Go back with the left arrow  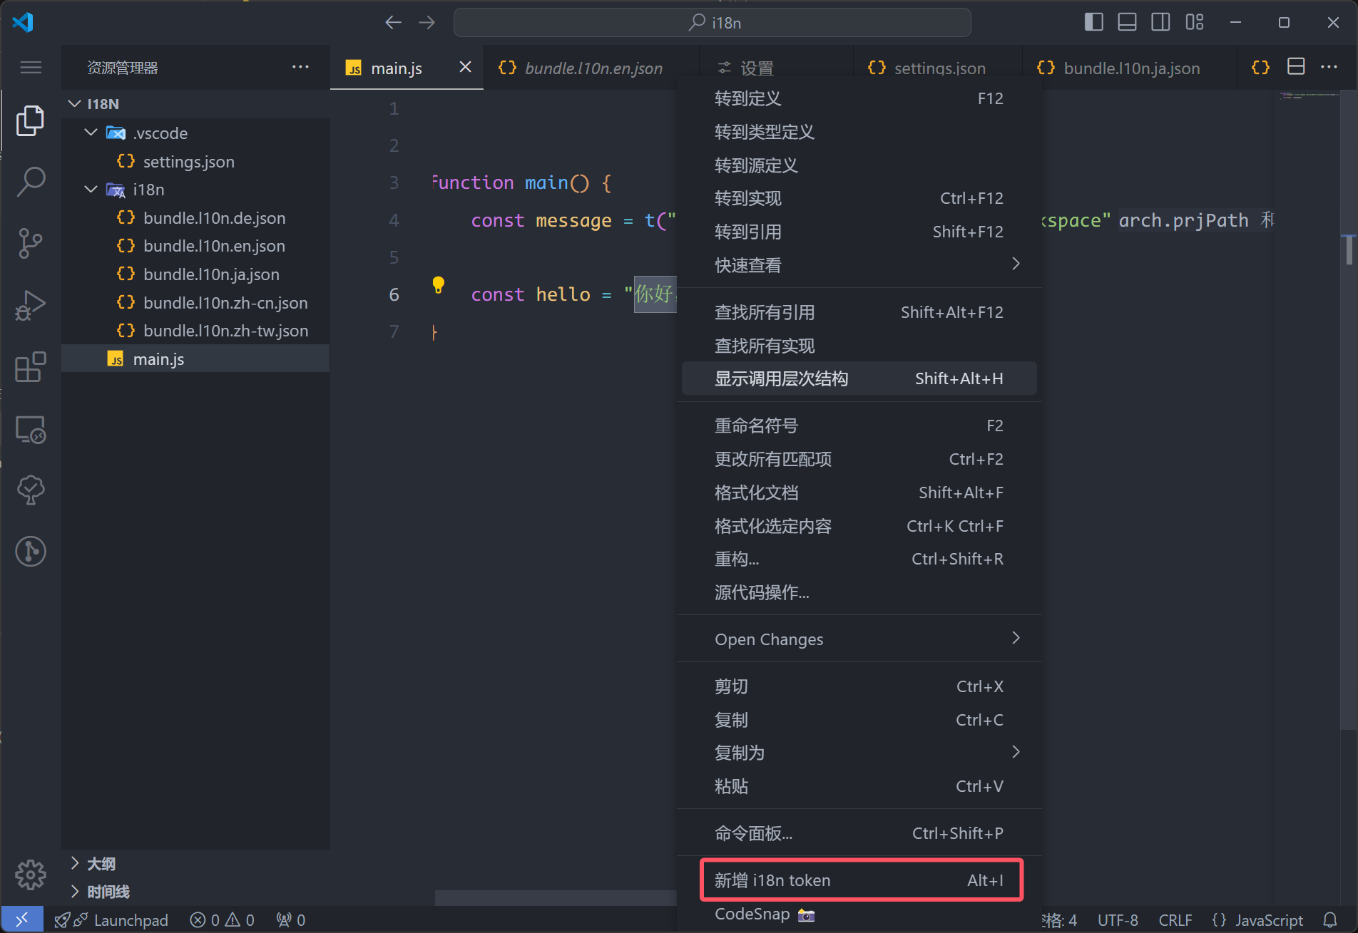393,23
